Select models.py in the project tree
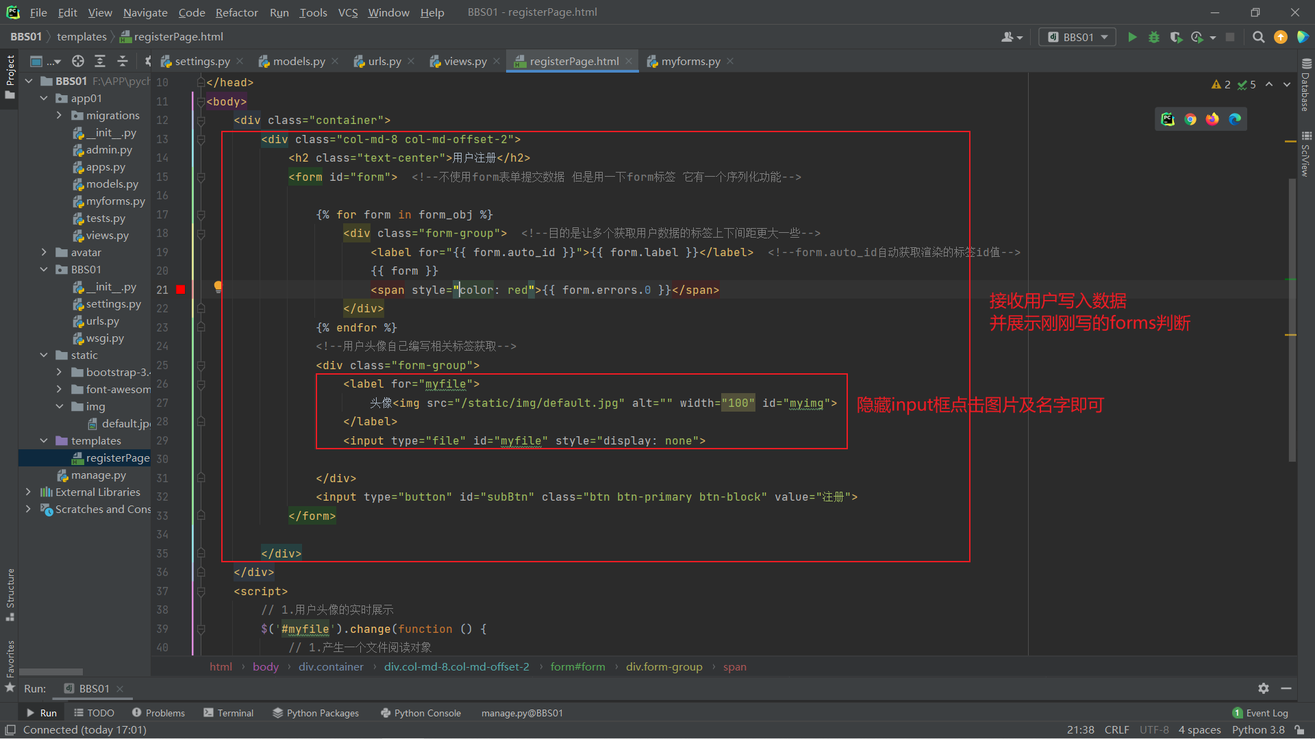Screen dimensions: 1315x739 pyautogui.click(x=112, y=184)
